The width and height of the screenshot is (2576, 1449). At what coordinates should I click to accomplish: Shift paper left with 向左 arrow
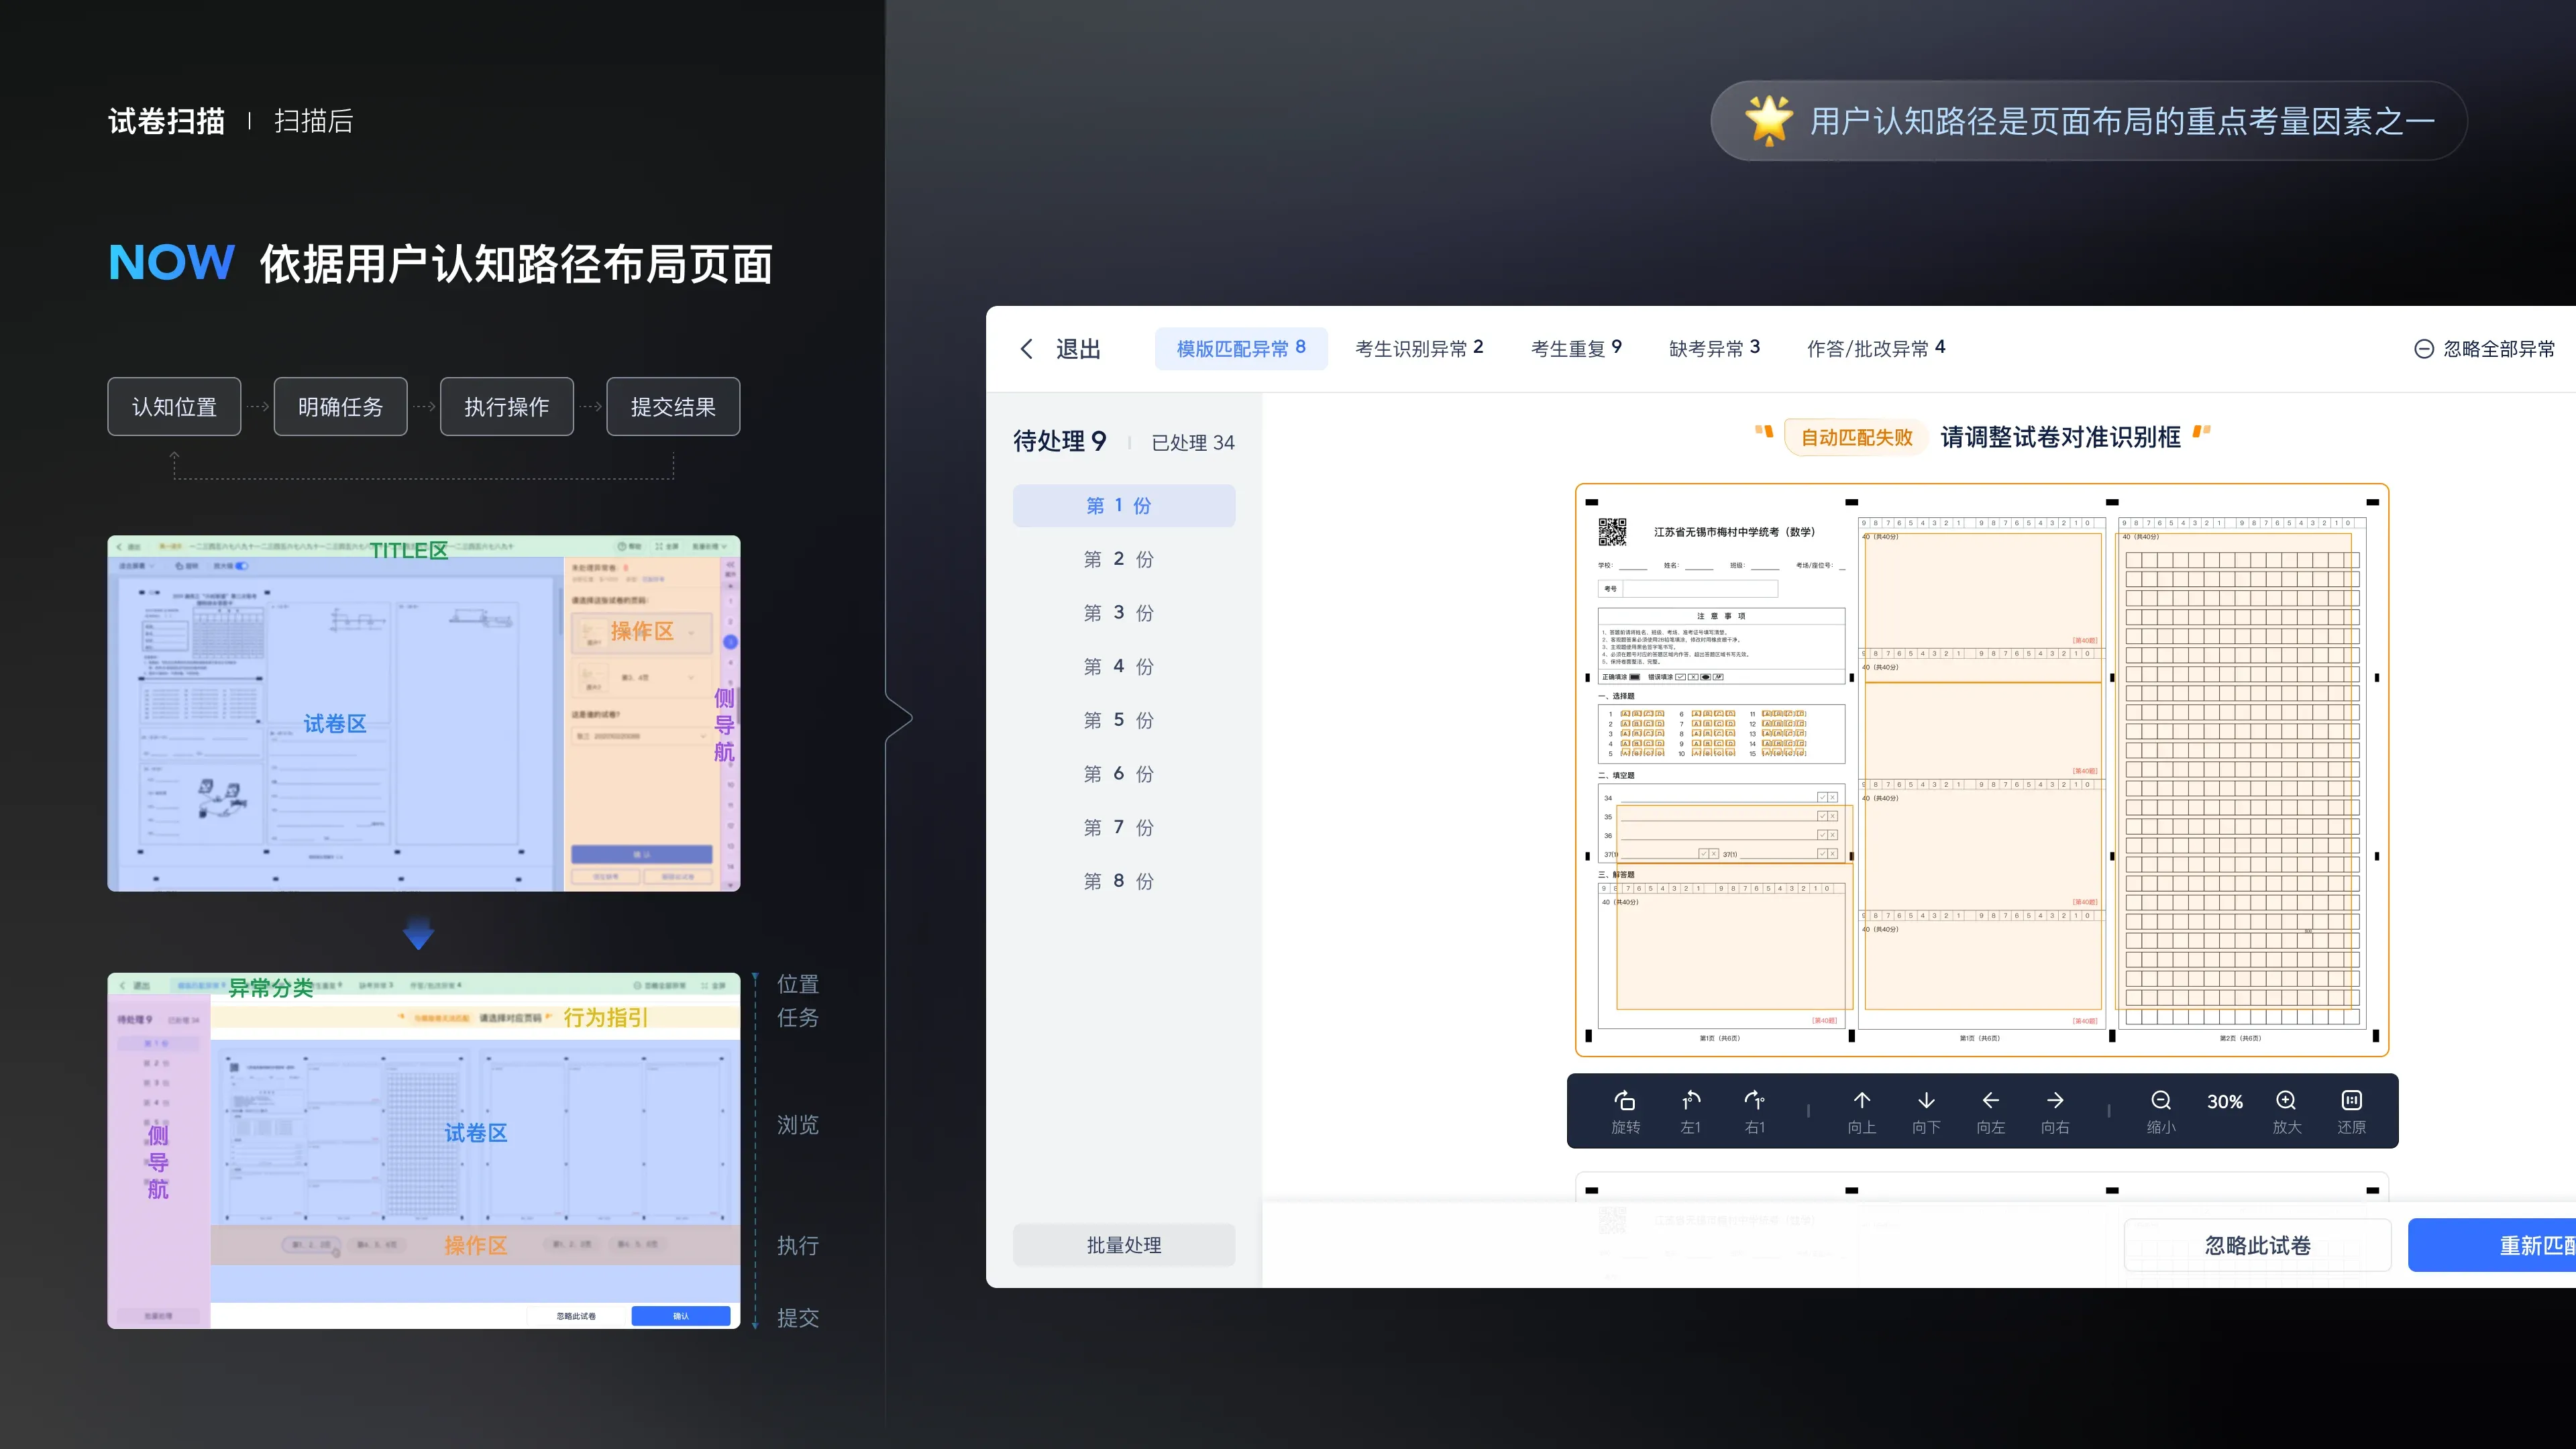pyautogui.click(x=1991, y=1101)
